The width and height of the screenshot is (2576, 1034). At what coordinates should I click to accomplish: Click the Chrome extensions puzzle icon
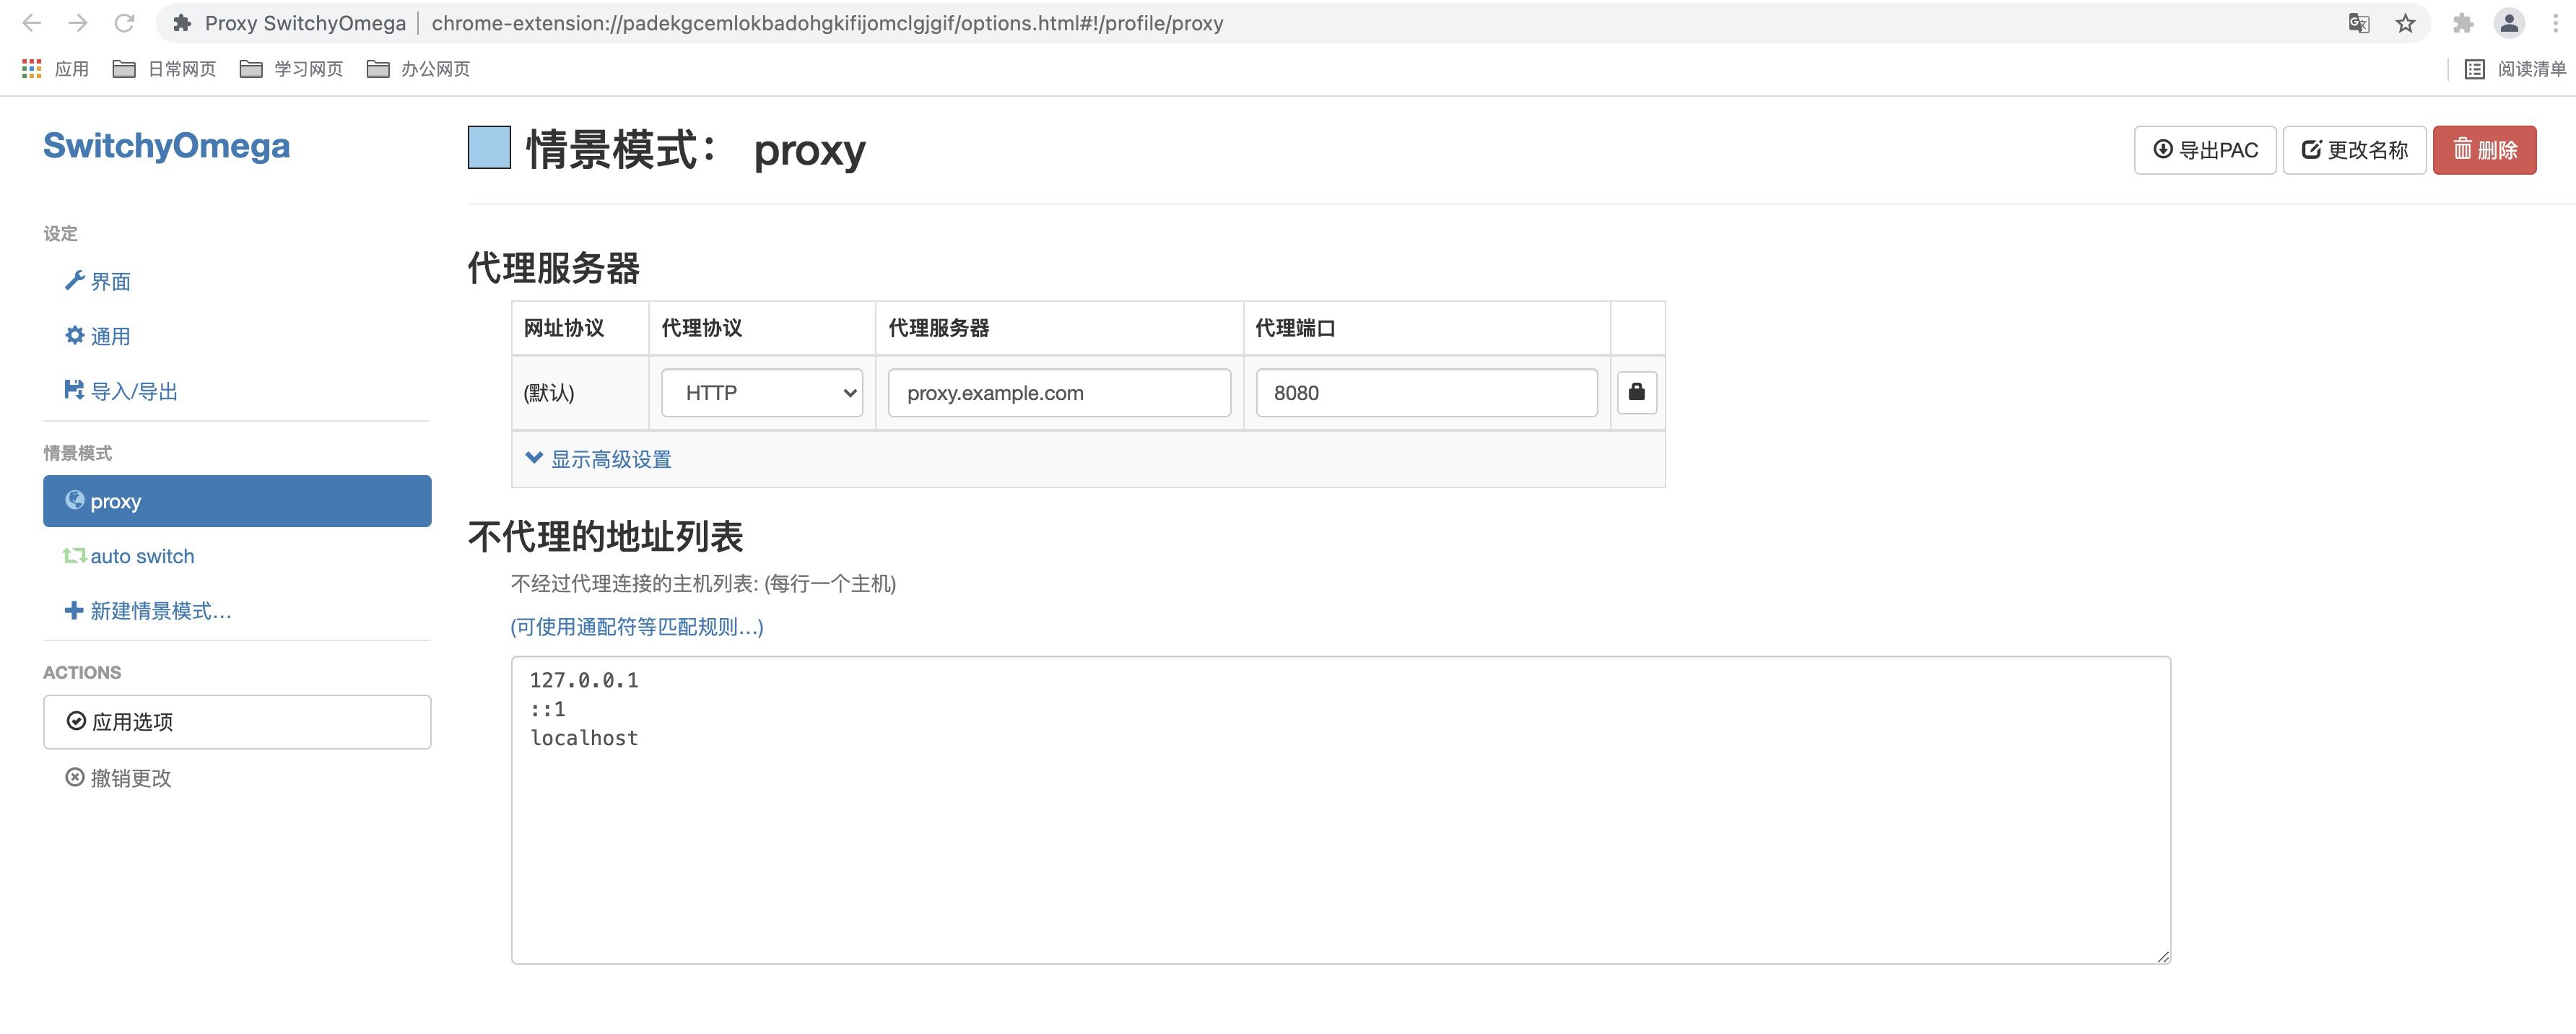tap(2462, 23)
